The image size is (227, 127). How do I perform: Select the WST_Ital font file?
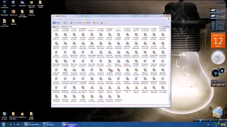tap(127, 89)
